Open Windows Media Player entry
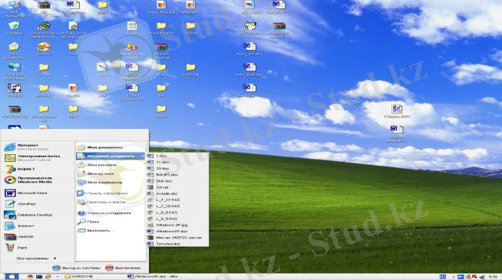 pyautogui.click(x=28, y=180)
